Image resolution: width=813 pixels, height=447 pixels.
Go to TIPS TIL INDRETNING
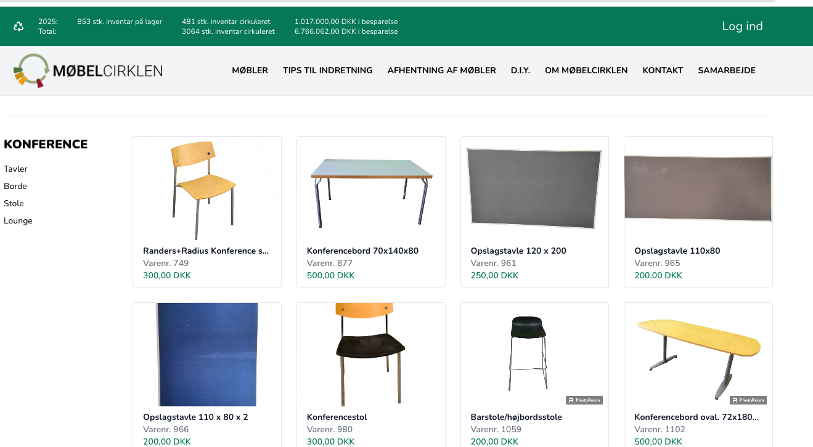click(327, 70)
